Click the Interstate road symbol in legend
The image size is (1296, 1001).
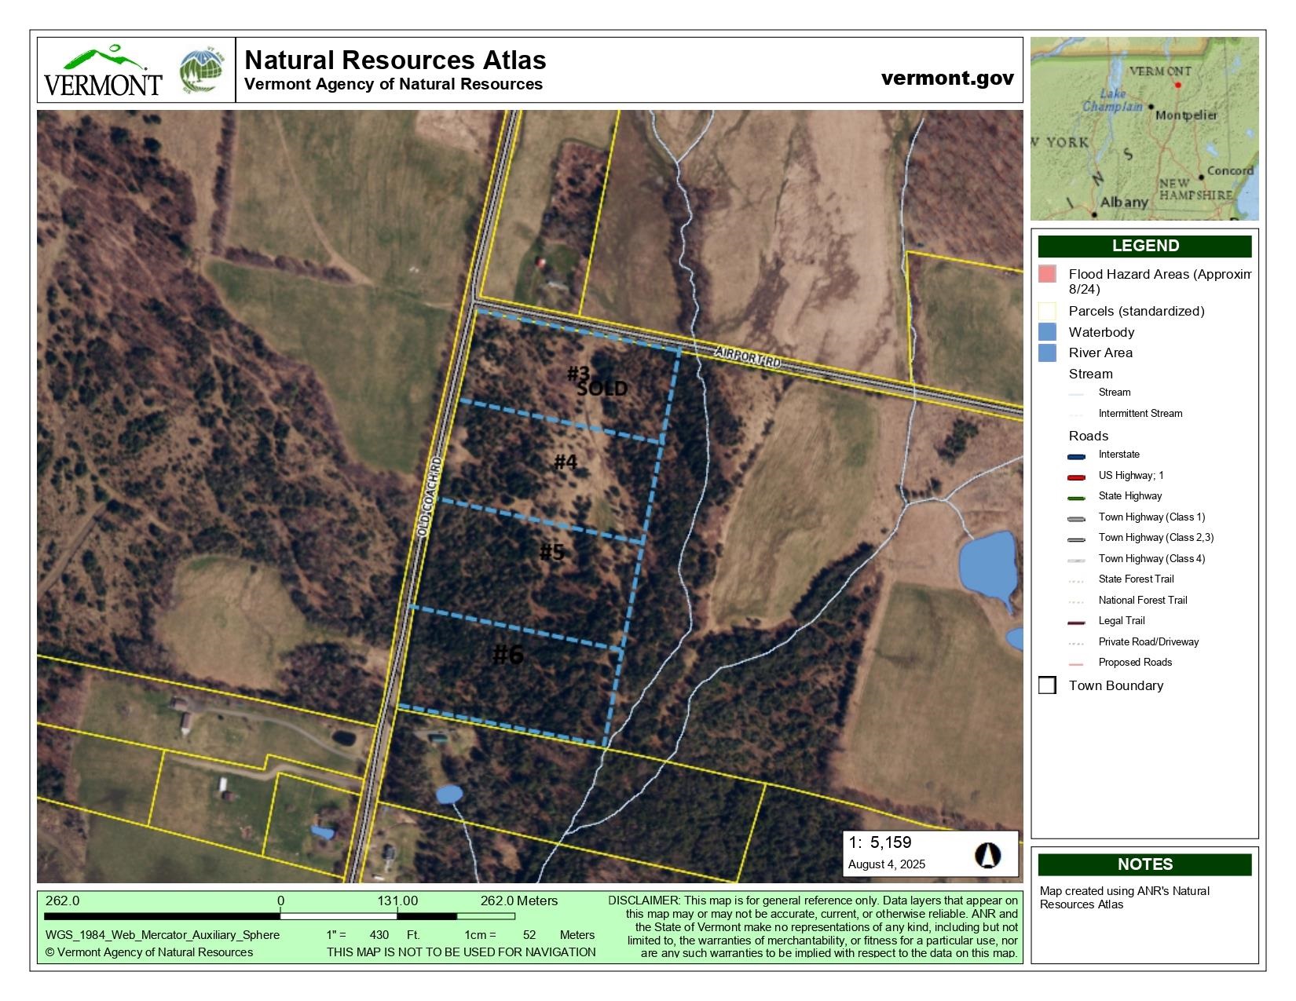[1076, 455]
